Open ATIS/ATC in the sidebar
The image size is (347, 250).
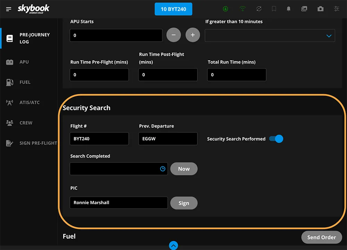[29, 102]
